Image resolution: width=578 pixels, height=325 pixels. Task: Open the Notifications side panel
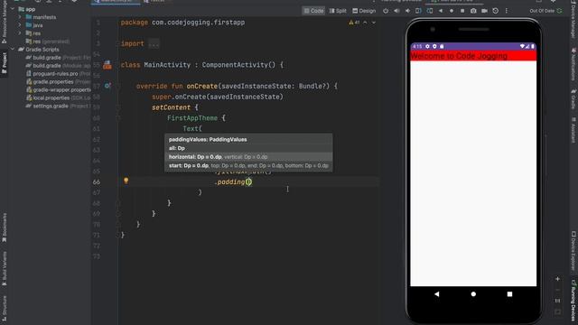pos(573,64)
